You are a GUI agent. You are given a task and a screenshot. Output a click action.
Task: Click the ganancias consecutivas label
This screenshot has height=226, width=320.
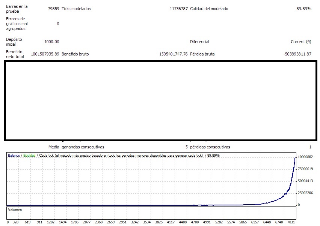coord(83,147)
